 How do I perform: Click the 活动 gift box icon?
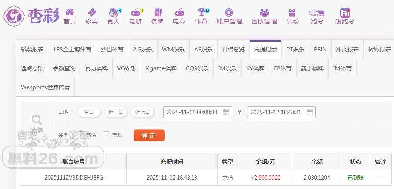coord(292,12)
